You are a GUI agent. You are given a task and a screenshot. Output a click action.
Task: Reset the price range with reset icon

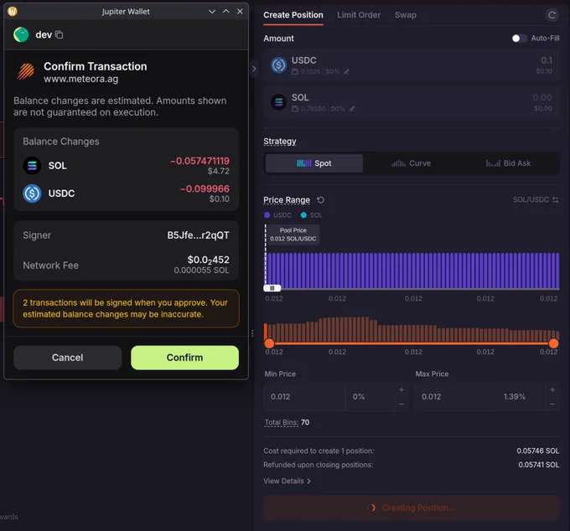click(x=320, y=200)
